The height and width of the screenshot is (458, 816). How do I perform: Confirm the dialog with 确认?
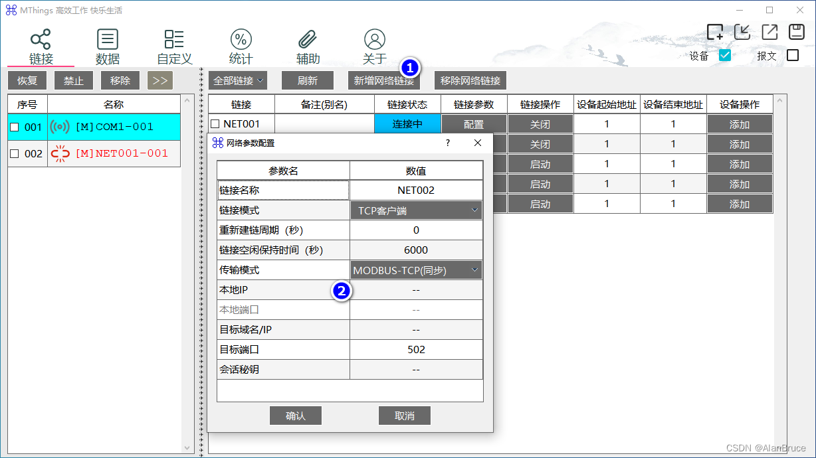[x=296, y=416]
